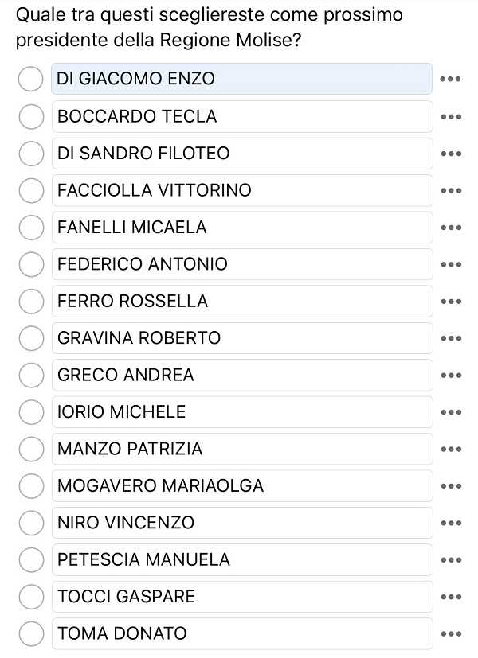Open the three-dot menu next to IORIO MICHELE

coord(451,412)
